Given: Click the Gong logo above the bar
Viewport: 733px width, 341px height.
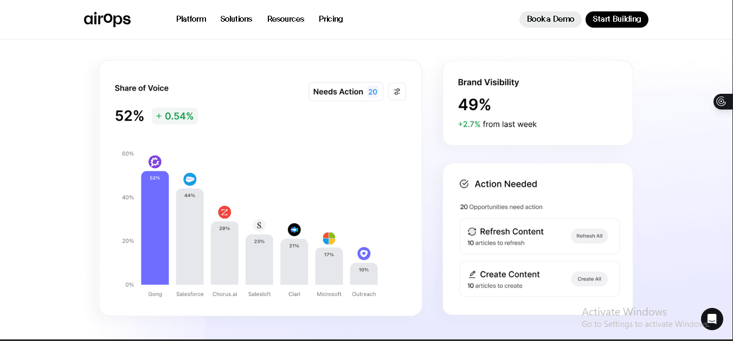Looking at the screenshot, I should click(x=155, y=162).
